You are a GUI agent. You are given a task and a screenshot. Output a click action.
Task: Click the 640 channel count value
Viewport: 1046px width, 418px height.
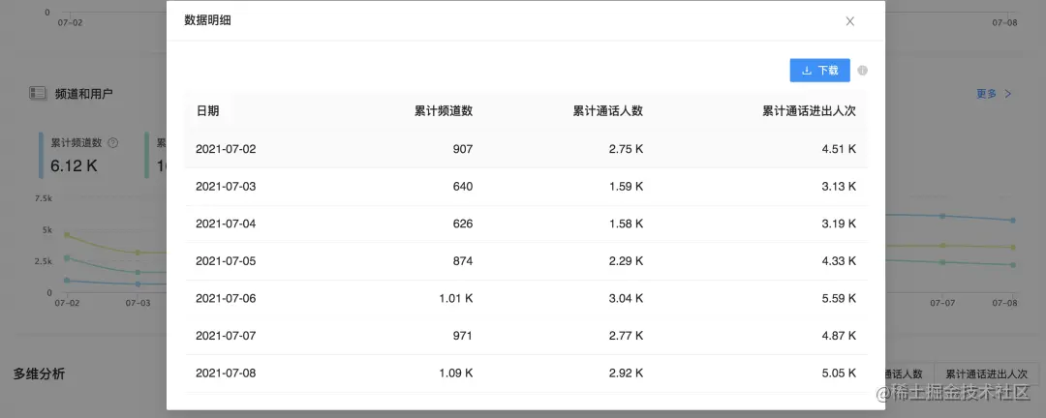point(462,187)
